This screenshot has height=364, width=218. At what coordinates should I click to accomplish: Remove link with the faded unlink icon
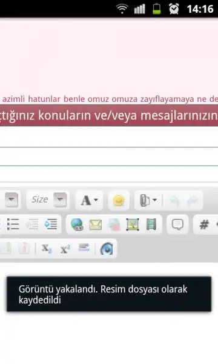tap(114, 224)
